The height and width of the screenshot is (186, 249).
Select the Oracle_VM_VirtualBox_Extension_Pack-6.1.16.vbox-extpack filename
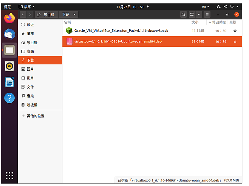coord(121,30)
